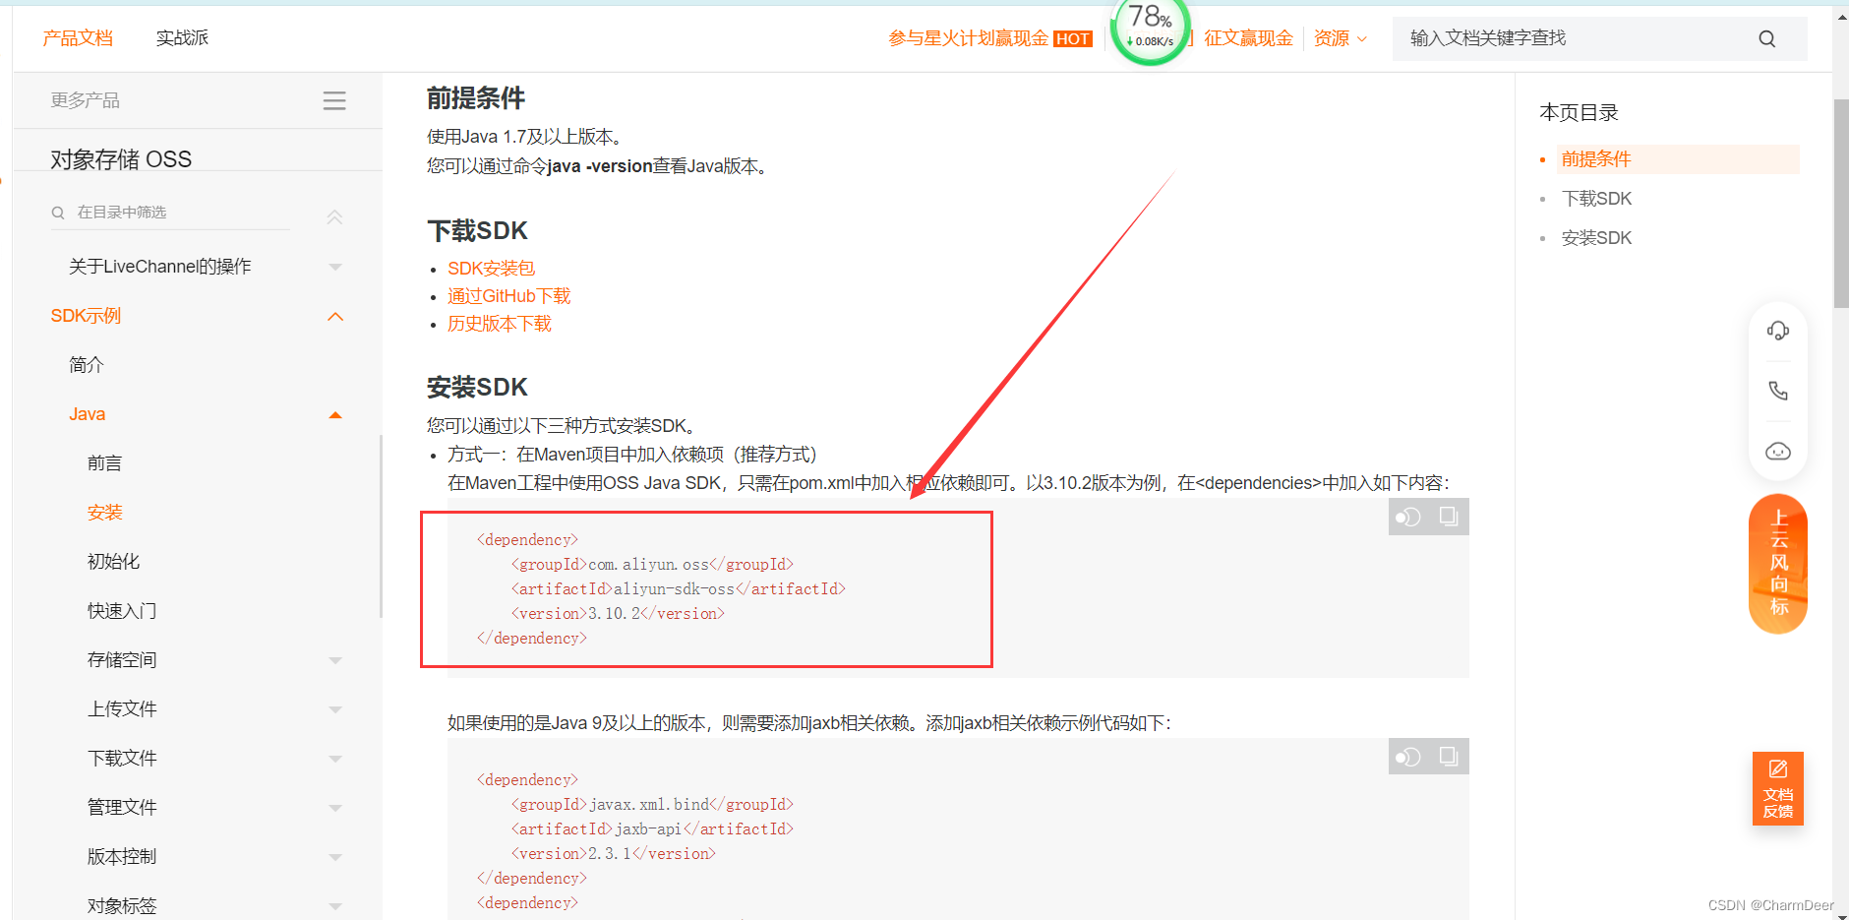Viewport: 1849px width, 920px height.
Task: Expand the 上传文件 submenu
Action: coord(335,709)
